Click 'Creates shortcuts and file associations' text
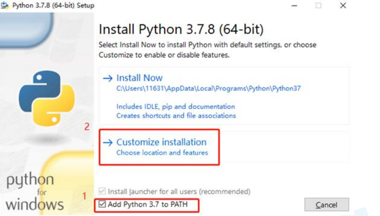The height and width of the screenshot is (216, 380). [176, 116]
